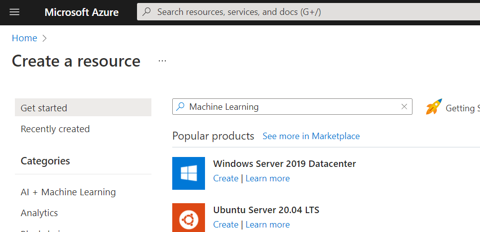
Task: Create Windows Server 2019 Datacenter
Action: (x=226, y=178)
